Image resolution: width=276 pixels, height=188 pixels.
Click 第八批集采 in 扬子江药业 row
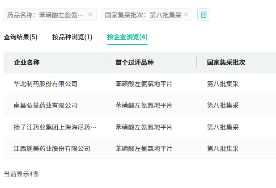pyautogui.click(x=223, y=127)
